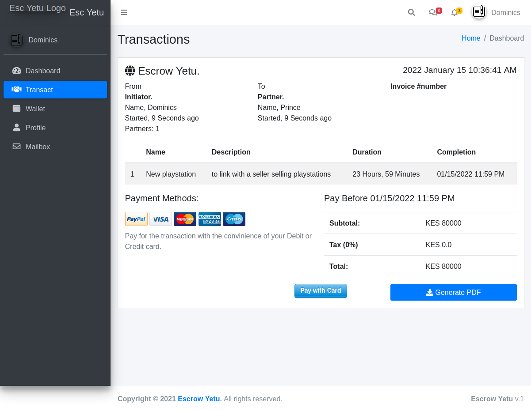Select the New playstation table row
Viewport: 531px width, 411px height.
[x=321, y=174]
